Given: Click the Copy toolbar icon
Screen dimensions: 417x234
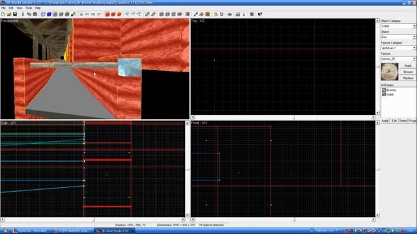Looking at the screenshot, I should point(29,14).
